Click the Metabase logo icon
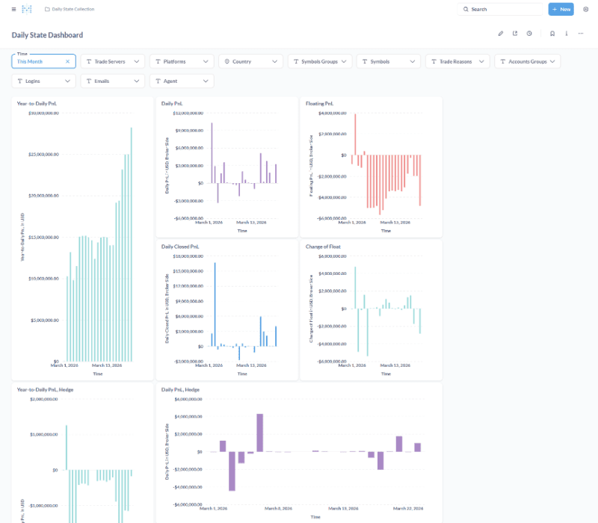The height and width of the screenshot is (523, 598). pyautogui.click(x=27, y=9)
